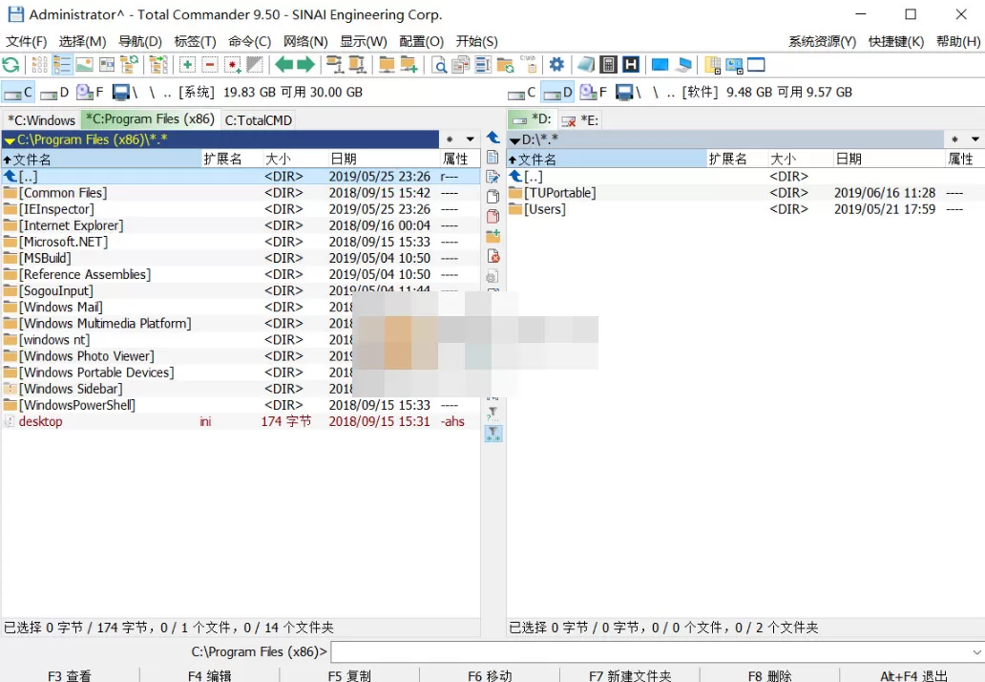Toggle the thumbnail view mode icon
This screenshot has height=682, width=985.
84,65
